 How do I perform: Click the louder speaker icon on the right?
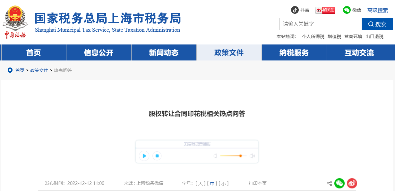[x=253, y=156]
